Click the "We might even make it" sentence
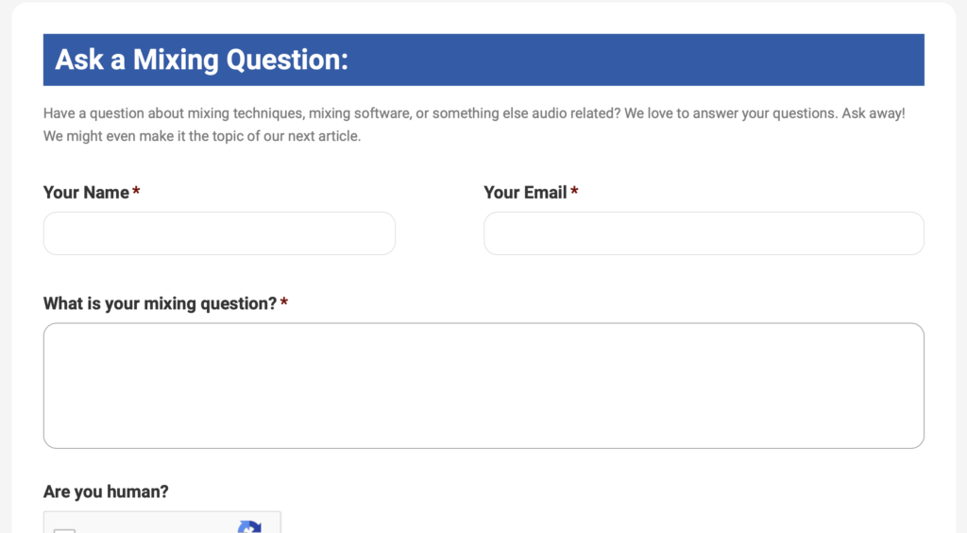Image resolution: width=967 pixels, height=533 pixels. point(202,136)
